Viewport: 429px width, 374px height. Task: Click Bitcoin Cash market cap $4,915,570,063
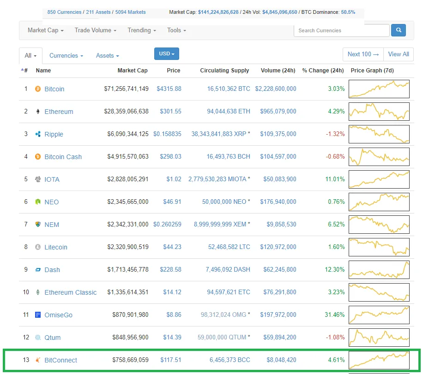(128, 156)
